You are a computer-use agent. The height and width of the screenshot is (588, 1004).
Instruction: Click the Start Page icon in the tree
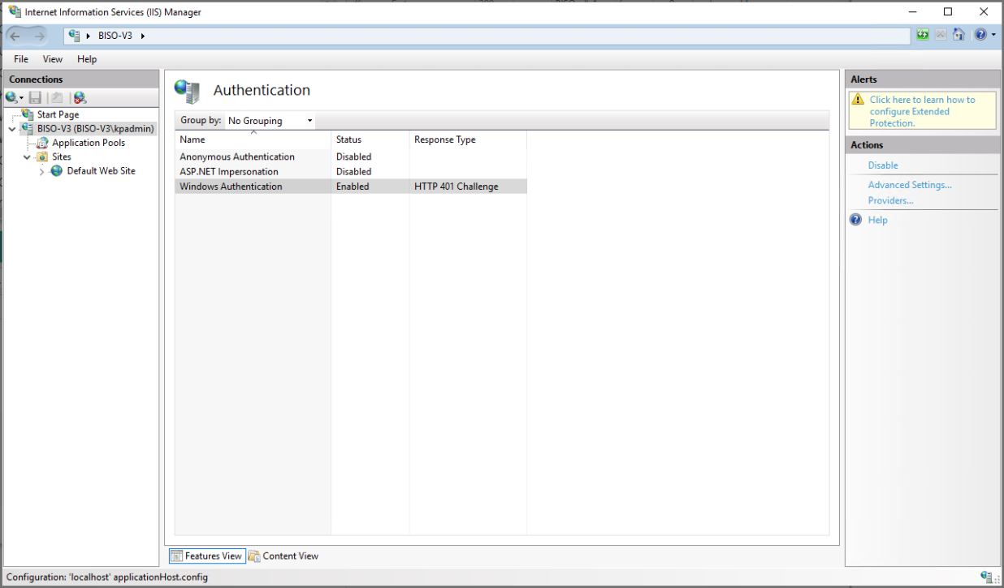coord(28,114)
